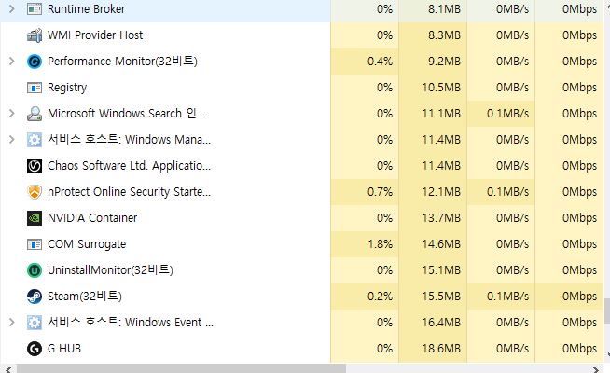Click the nProtect Online Security shield icon
This screenshot has height=373, width=610.
pyautogui.click(x=35, y=192)
